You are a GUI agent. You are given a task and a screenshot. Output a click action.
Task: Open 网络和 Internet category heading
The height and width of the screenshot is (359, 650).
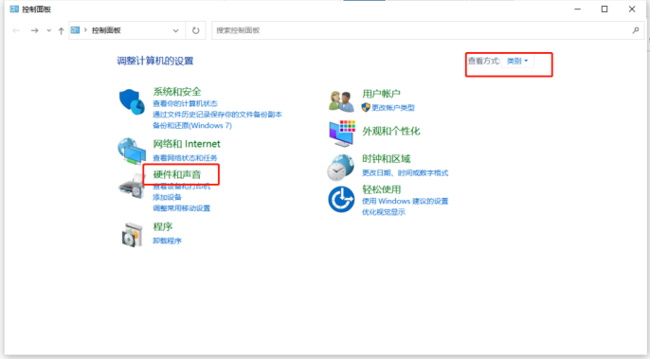pyautogui.click(x=187, y=144)
